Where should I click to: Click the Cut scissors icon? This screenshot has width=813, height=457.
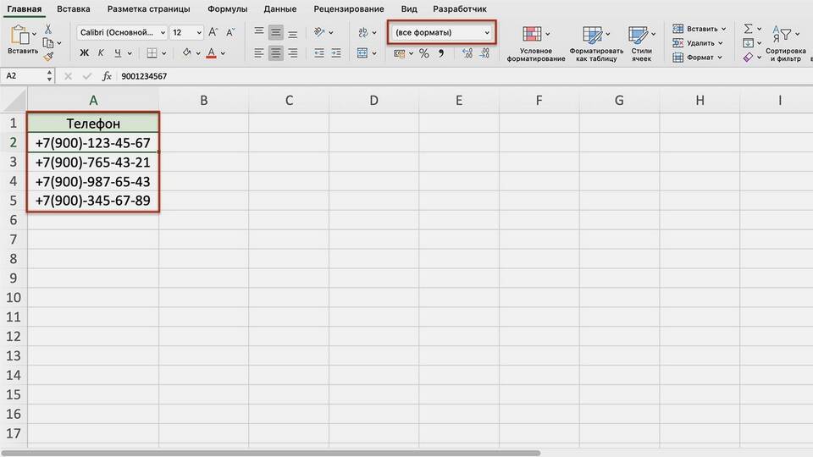48,29
